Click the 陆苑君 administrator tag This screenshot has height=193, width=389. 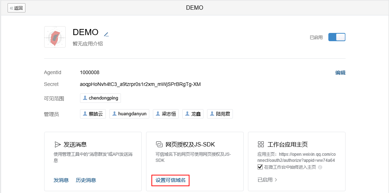[x=220, y=114]
